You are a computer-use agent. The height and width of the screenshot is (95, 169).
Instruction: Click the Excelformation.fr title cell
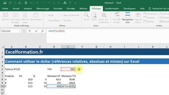[x=24, y=52]
